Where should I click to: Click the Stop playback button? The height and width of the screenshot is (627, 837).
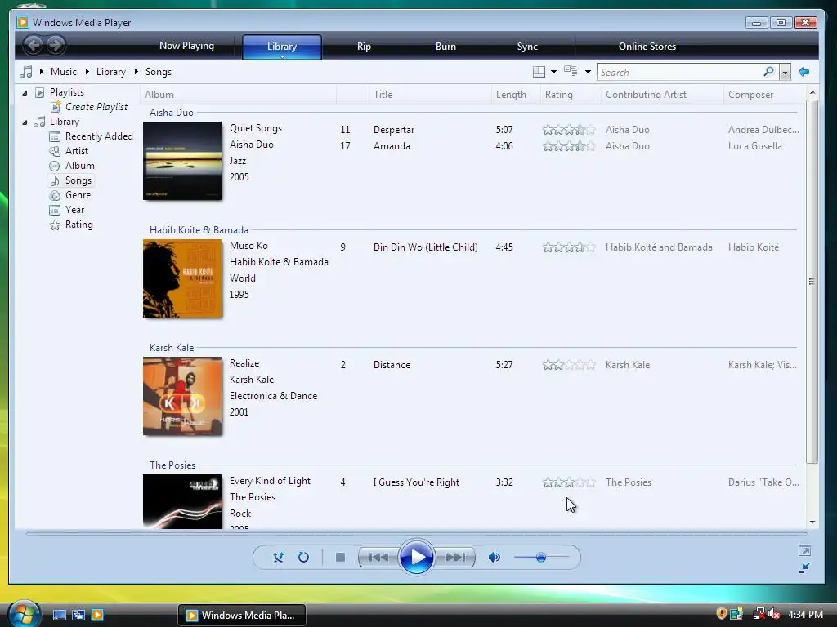340,557
